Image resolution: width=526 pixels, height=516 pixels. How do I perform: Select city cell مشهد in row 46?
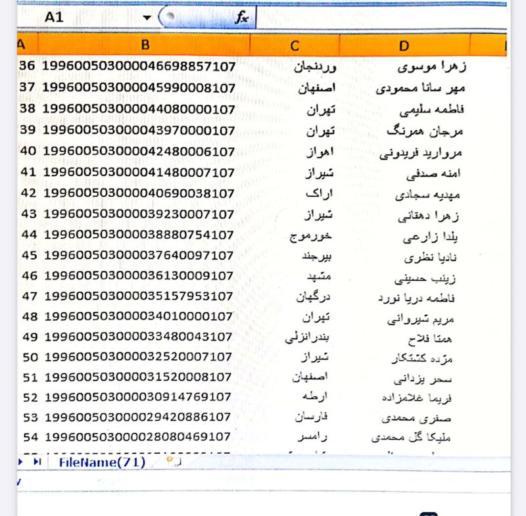[x=319, y=277]
